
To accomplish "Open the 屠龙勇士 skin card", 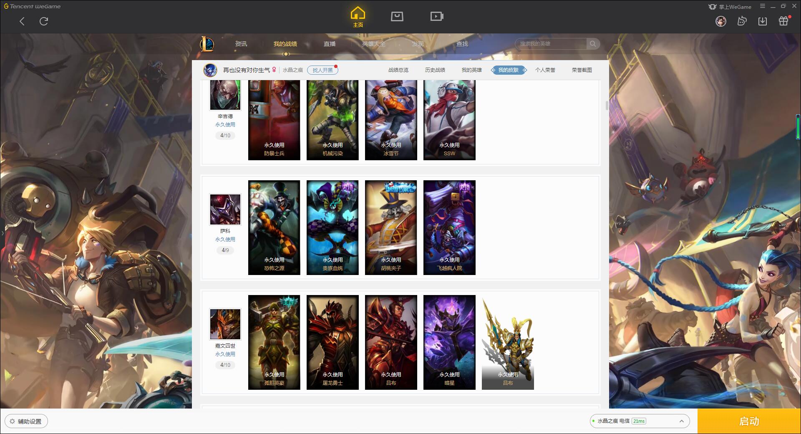I will (x=332, y=342).
